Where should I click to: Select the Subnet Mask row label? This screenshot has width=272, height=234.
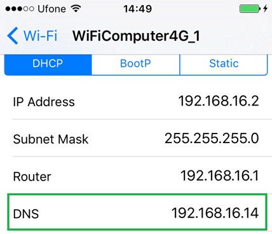[51, 139]
